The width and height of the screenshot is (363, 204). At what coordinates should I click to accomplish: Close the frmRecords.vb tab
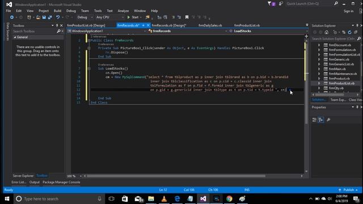tap(148, 25)
